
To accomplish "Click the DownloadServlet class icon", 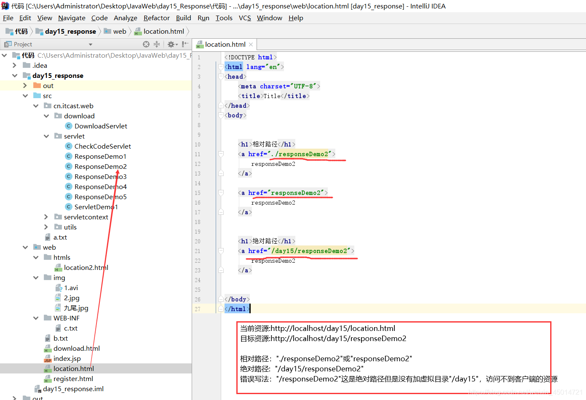I will [x=69, y=126].
